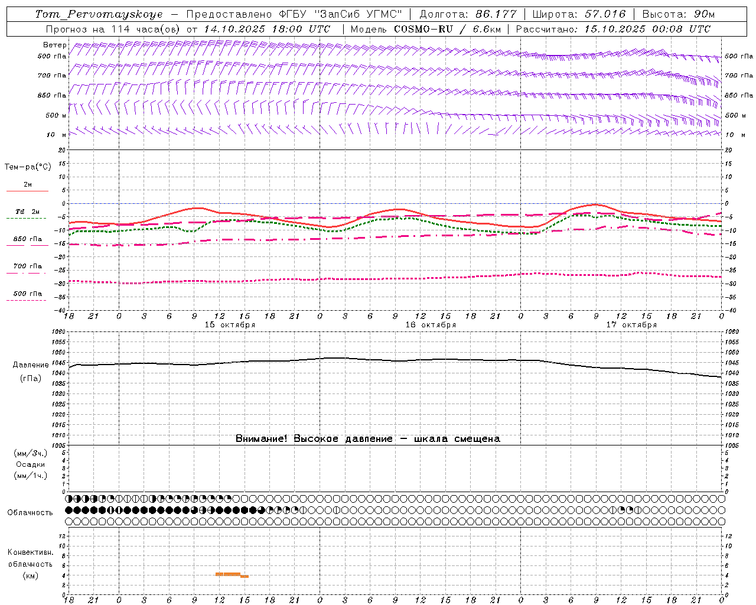
Task: Click the 700 гПа temperature legend entry
Action: tap(28, 266)
